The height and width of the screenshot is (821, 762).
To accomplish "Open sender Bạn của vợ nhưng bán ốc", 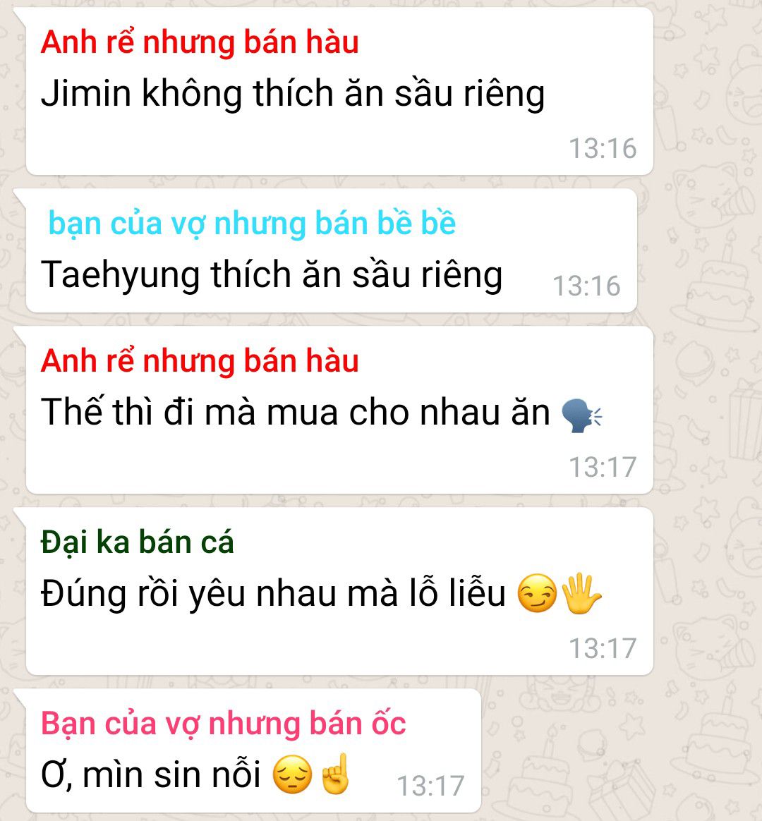I will tap(223, 724).
